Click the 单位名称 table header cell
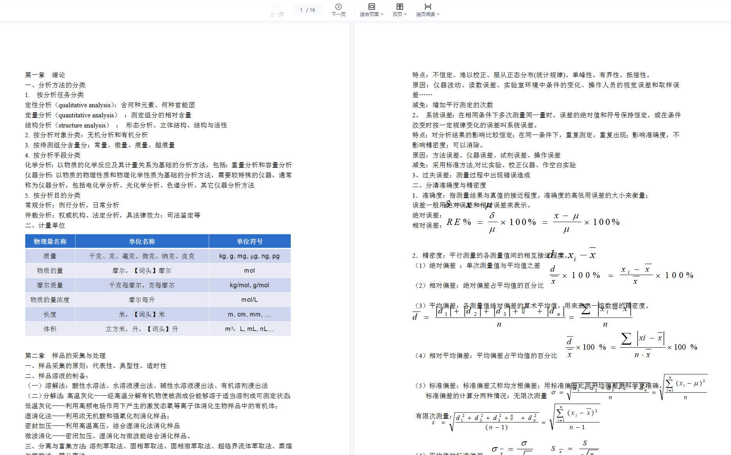Screen dimensions: 731x455 tap(142, 241)
